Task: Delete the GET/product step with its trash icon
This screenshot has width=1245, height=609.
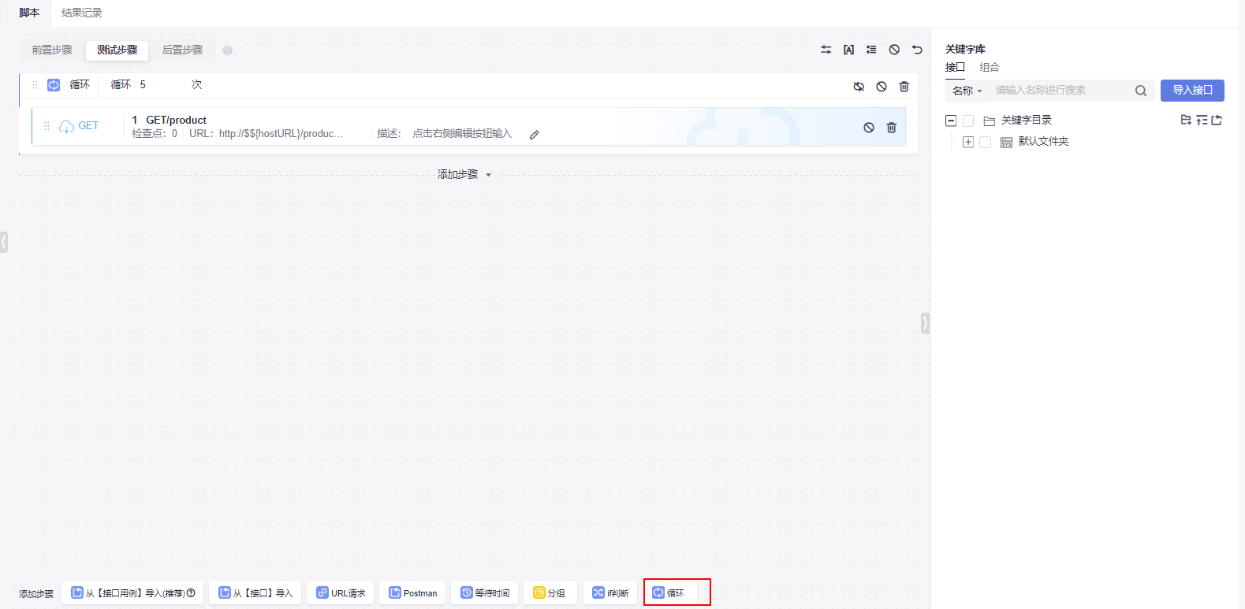Action: point(892,128)
